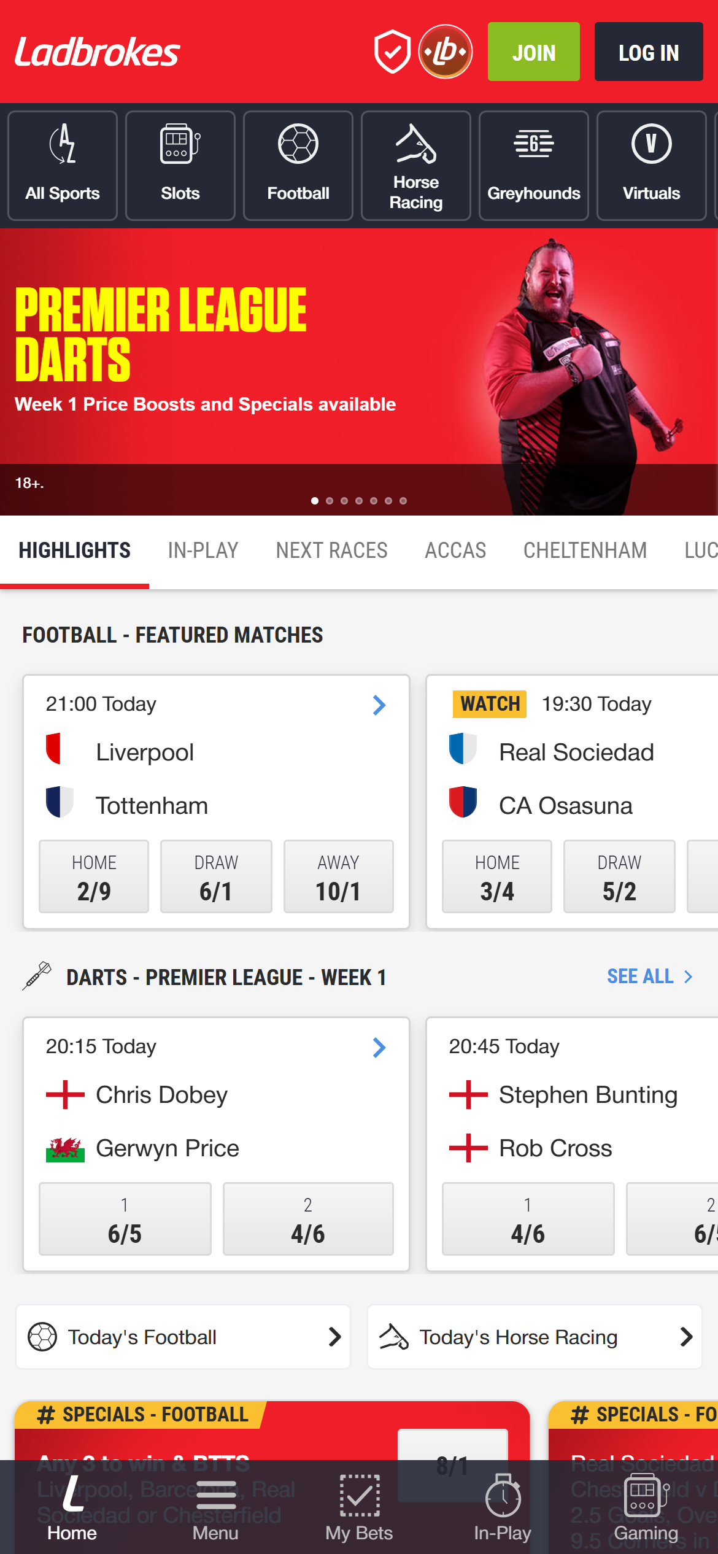718x1554 pixels.
Task: Open the CHELTENHAM tab
Action: coord(585,551)
